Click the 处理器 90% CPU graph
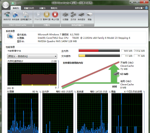The width and height of the screenshot is (150, 133). click(x=23, y=113)
